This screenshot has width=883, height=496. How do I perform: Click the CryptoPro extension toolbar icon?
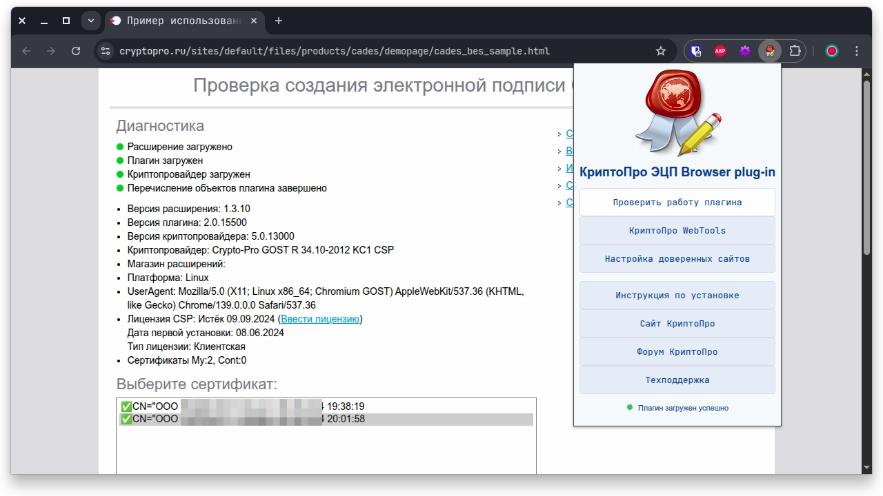(x=769, y=51)
